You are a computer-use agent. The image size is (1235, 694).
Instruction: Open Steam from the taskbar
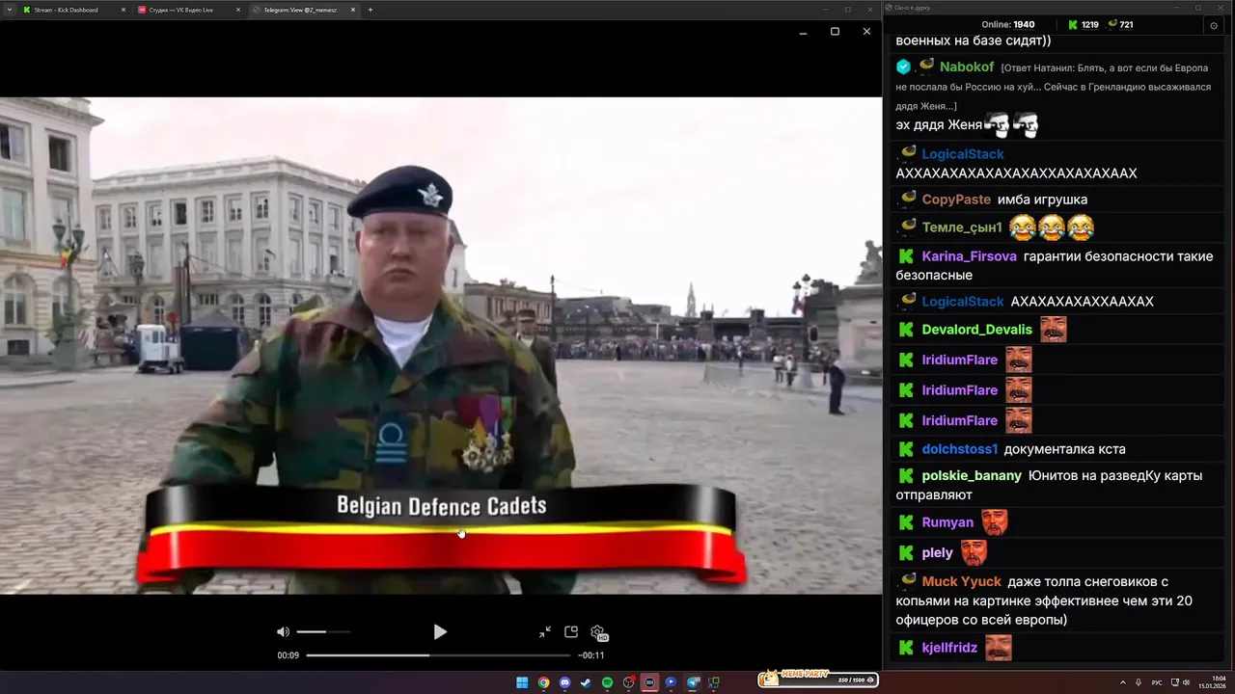(586, 682)
